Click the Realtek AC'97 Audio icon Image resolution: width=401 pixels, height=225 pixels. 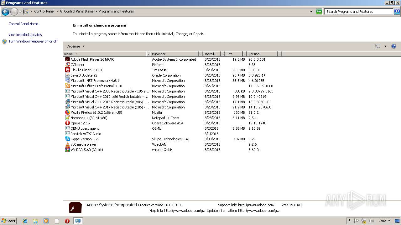[x=67, y=134]
